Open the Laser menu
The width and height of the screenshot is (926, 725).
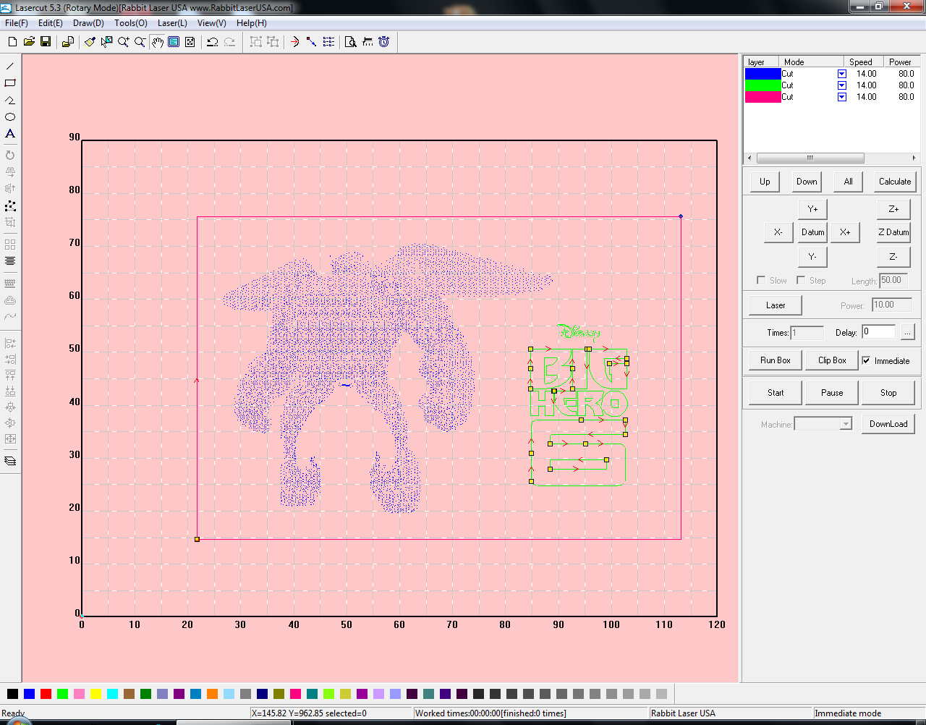coord(172,23)
